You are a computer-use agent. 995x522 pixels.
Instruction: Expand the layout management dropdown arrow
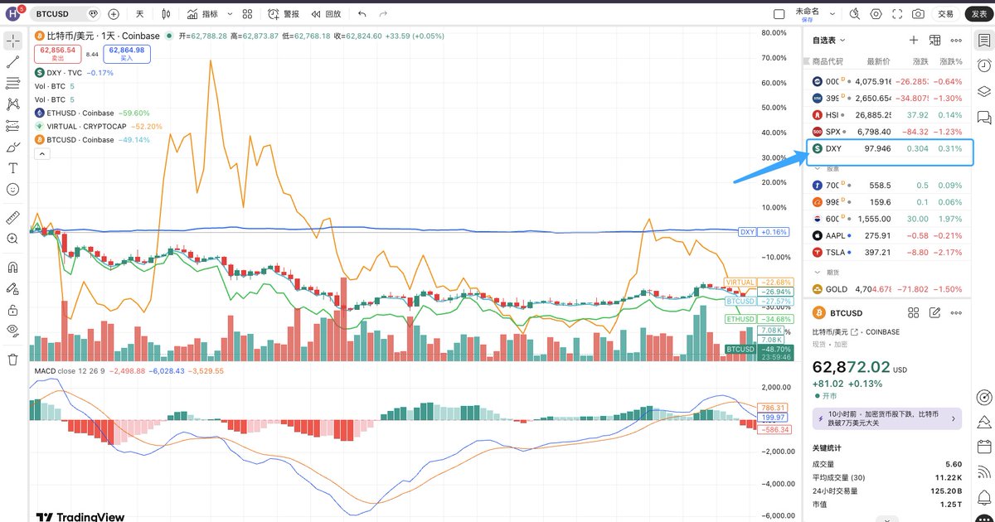[832, 14]
